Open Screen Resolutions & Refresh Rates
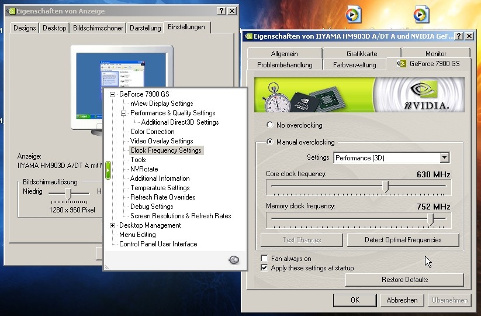 click(x=181, y=216)
